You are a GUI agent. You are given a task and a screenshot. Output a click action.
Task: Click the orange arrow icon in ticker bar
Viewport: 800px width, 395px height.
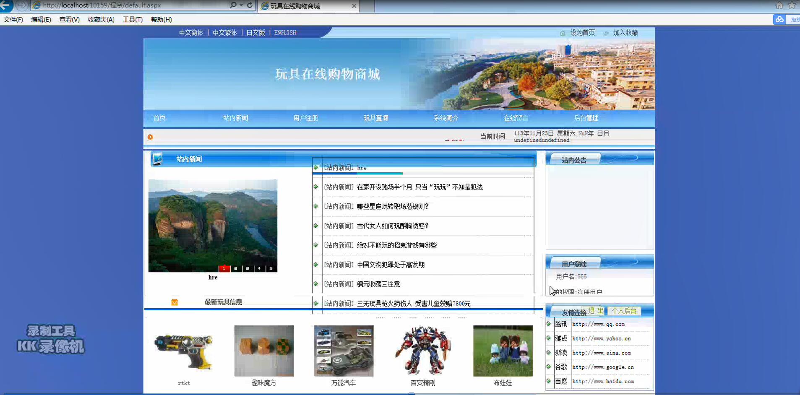click(150, 137)
